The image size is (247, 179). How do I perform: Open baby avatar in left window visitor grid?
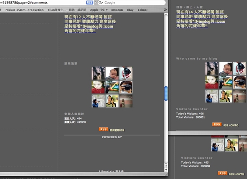[x=112, y=73]
